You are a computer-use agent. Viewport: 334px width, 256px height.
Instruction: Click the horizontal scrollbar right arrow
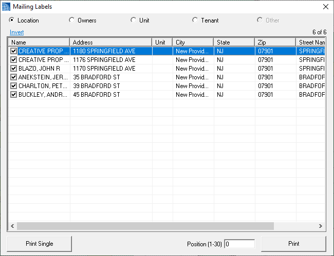(321, 226)
